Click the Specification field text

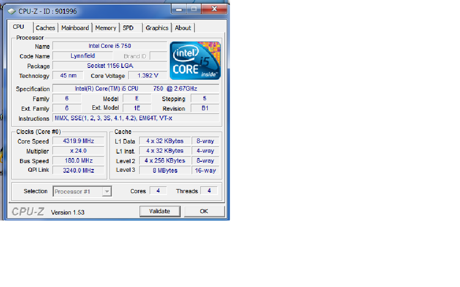click(136, 88)
